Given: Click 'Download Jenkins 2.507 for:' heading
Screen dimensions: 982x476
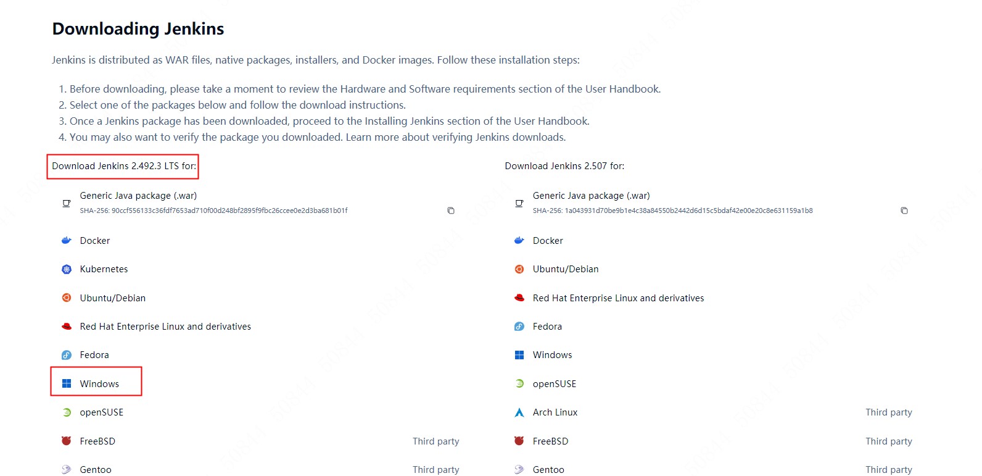Looking at the screenshot, I should [x=564, y=166].
